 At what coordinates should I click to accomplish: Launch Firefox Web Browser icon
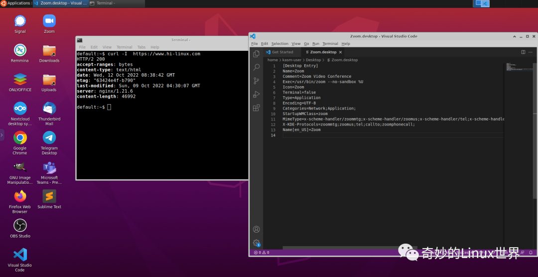click(20, 202)
